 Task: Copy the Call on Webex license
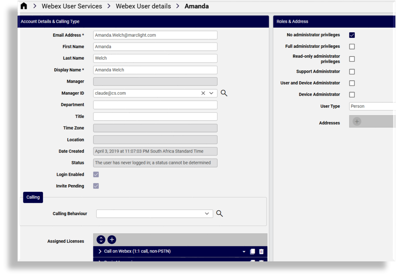pyautogui.click(x=252, y=251)
